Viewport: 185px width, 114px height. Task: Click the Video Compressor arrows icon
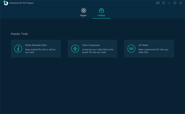tap(75, 49)
